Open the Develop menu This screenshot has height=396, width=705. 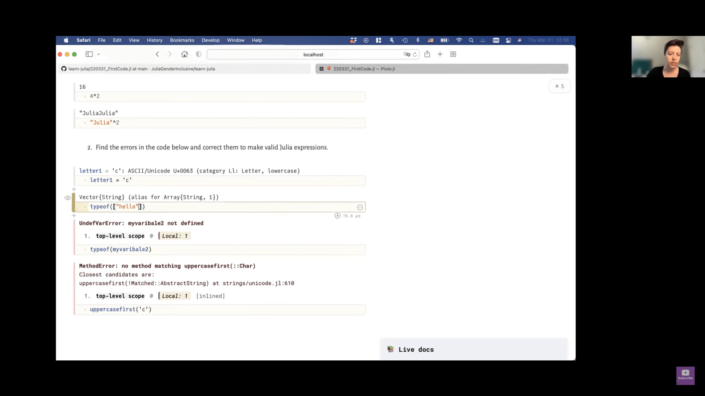pos(210,40)
